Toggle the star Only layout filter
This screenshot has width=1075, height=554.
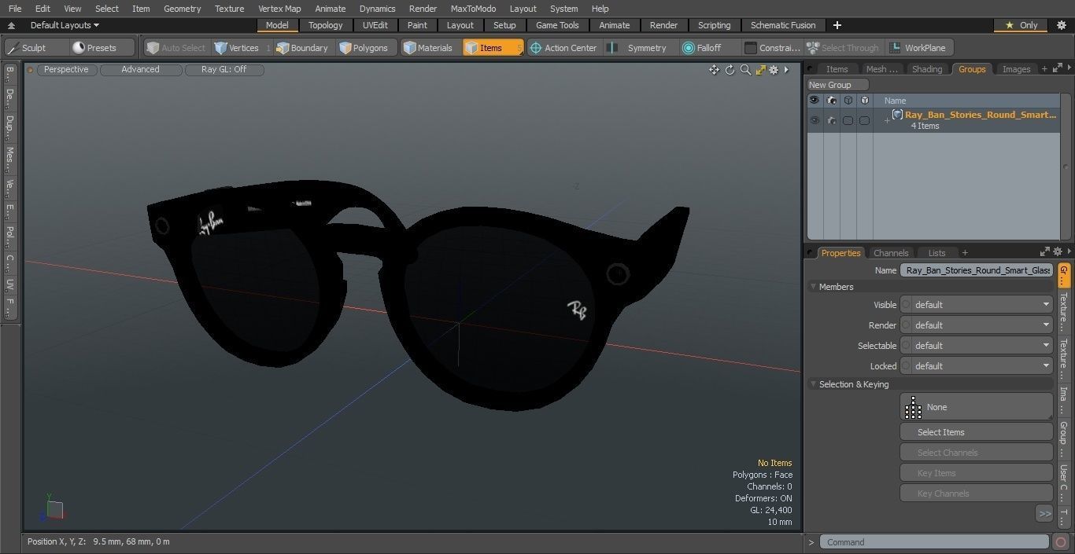[x=1021, y=25]
